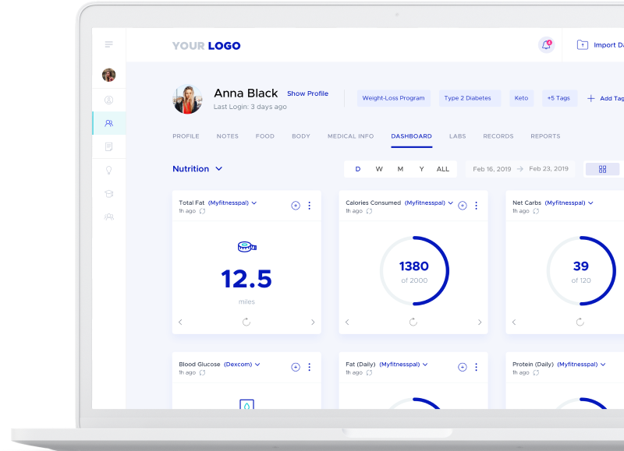Open the Total Fat card options menu
The height and width of the screenshot is (451, 624).
pos(309,206)
